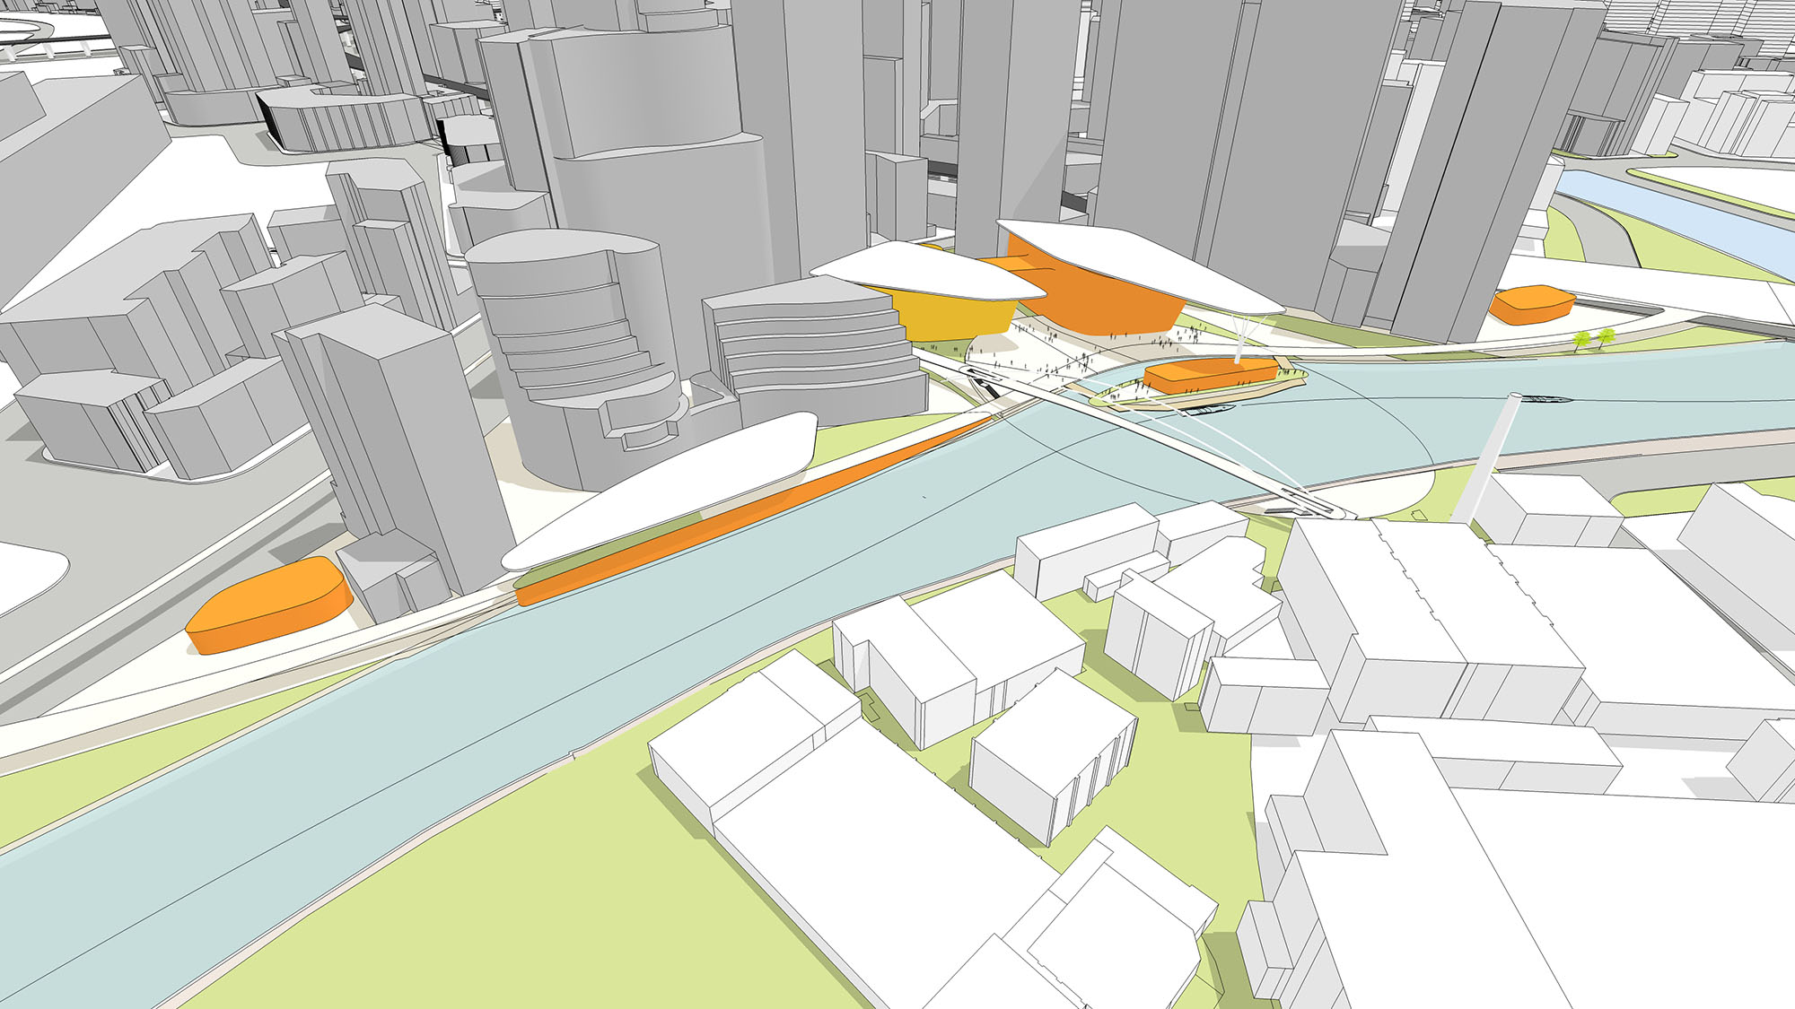Select the light blue canal in the upper right
1795x1009 pixels.
pos(1669,213)
